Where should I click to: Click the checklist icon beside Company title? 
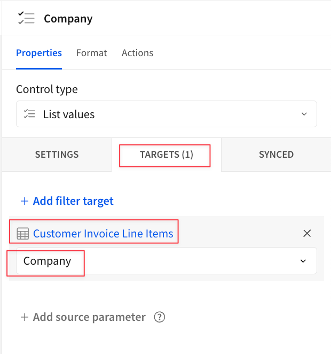26,18
